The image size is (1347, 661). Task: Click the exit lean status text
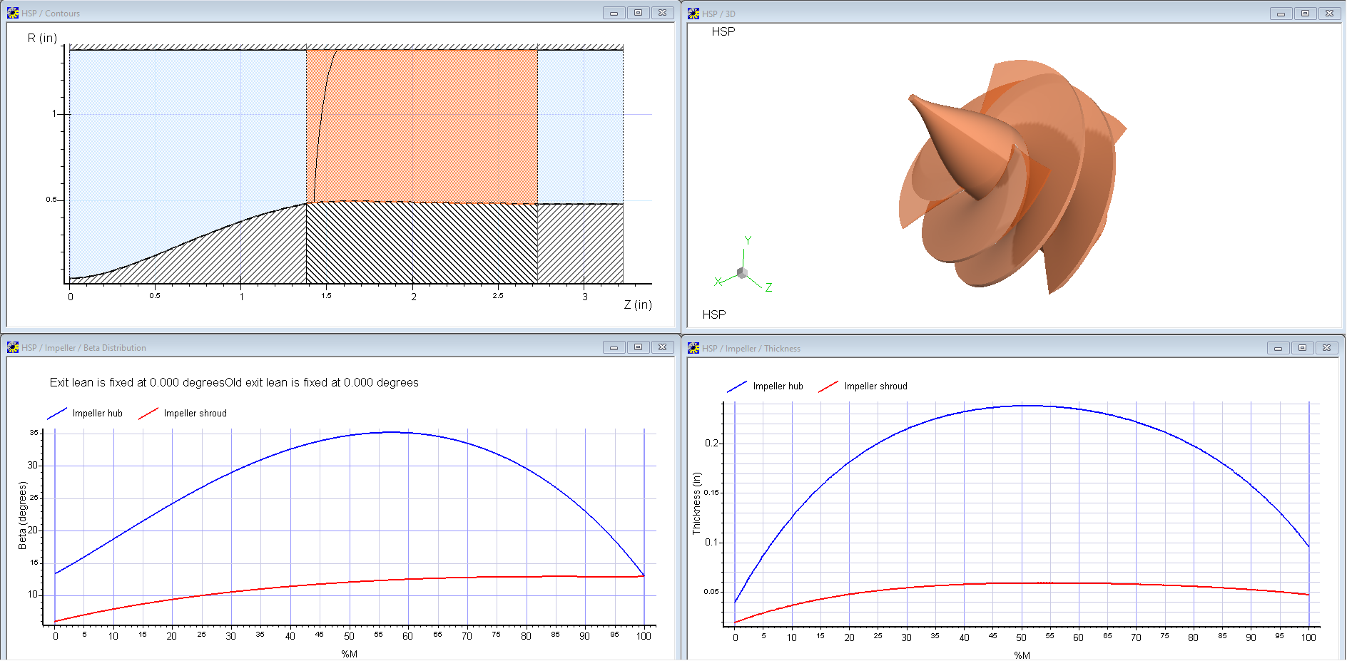(x=234, y=383)
